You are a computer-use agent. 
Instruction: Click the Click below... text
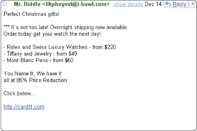point(20,94)
